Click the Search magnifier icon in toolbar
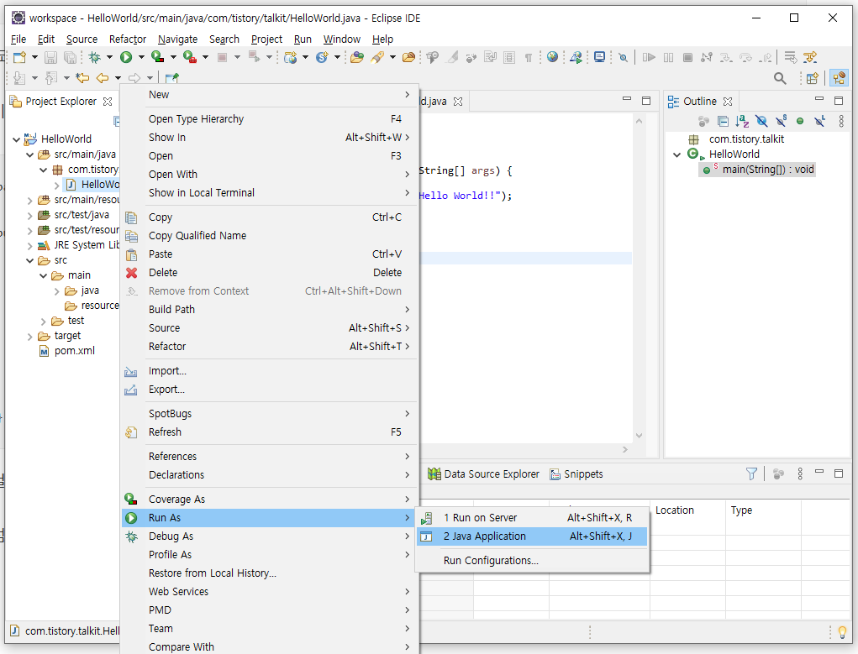Image resolution: width=858 pixels, height=654 pixels. point(780,79)
